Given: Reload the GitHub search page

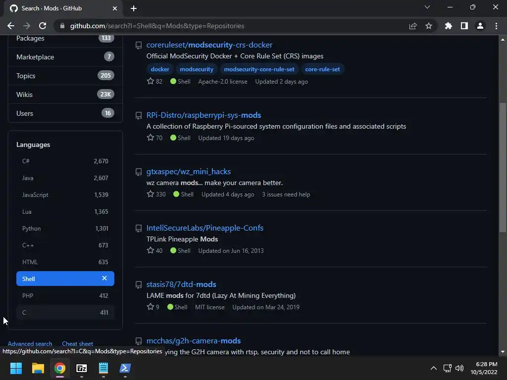Looking at the screenshot, I should coord(43,26).
